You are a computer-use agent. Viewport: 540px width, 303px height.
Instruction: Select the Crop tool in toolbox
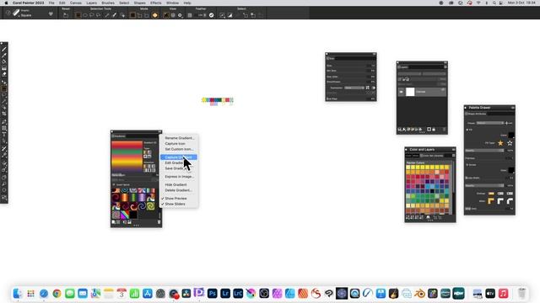(x=4, y=114)
